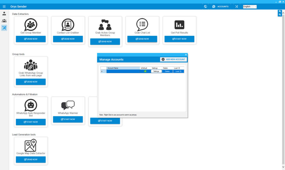Image resolution: width=285 pixels, height=170 pixels.
Task: Click the Load column header
Action: tap(178, 68)
